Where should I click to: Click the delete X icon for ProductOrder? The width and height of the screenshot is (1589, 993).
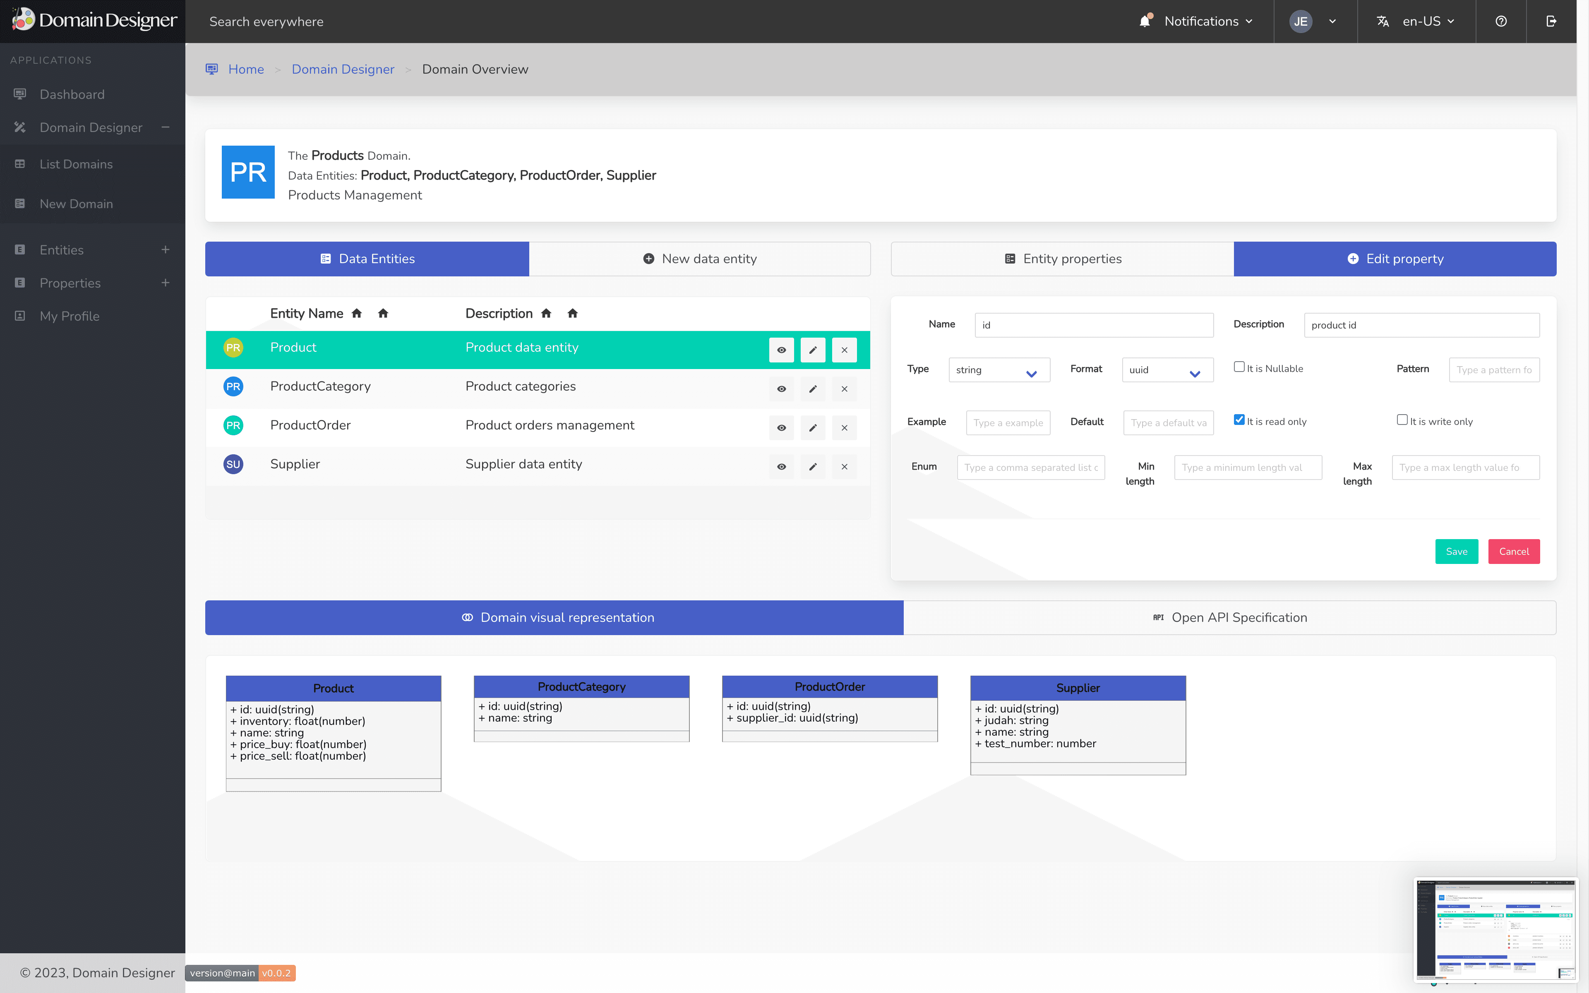coord(844,427)
